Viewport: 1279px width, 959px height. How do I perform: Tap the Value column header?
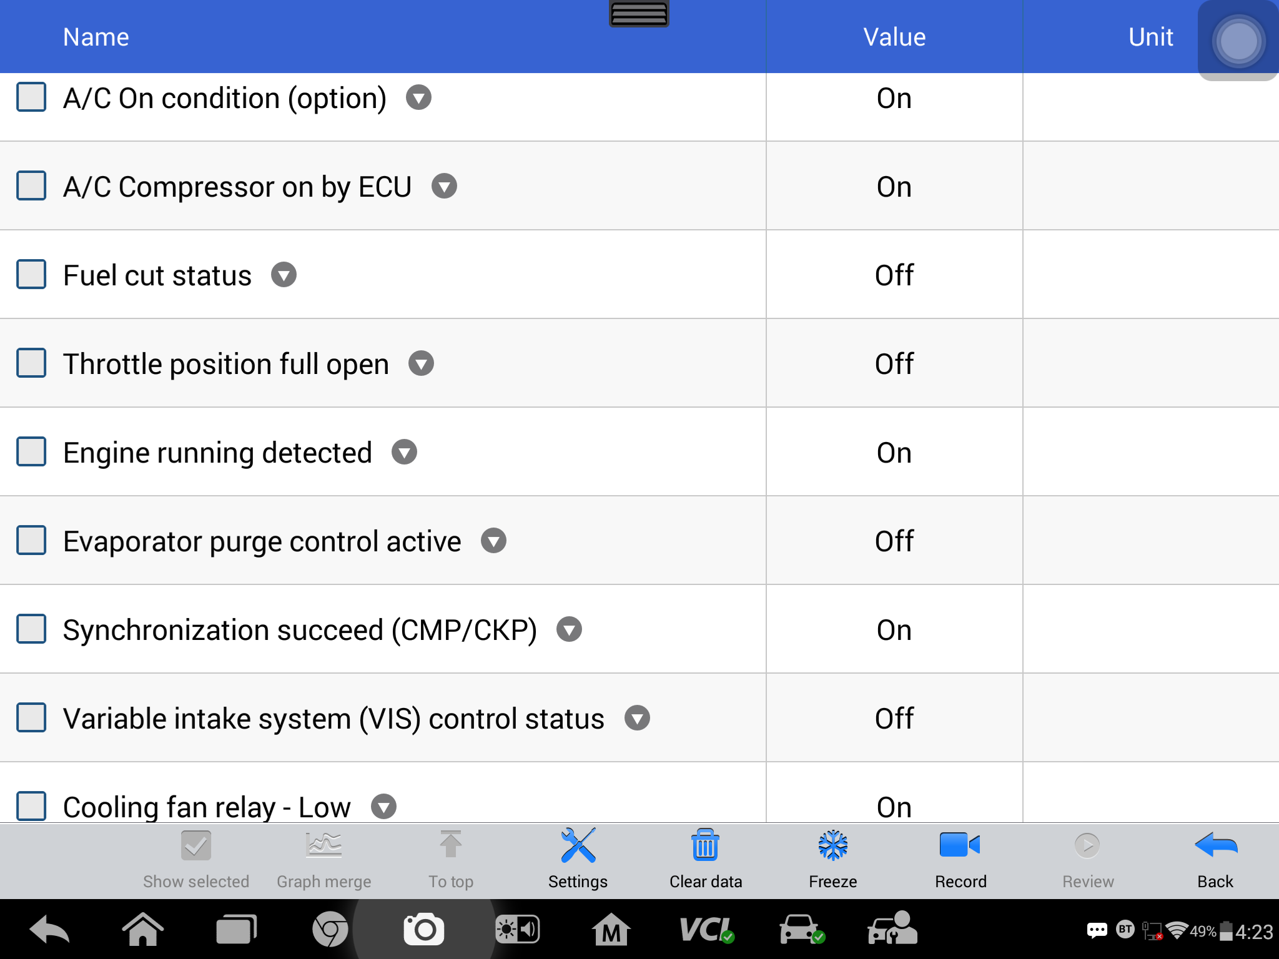coord(894,37)
